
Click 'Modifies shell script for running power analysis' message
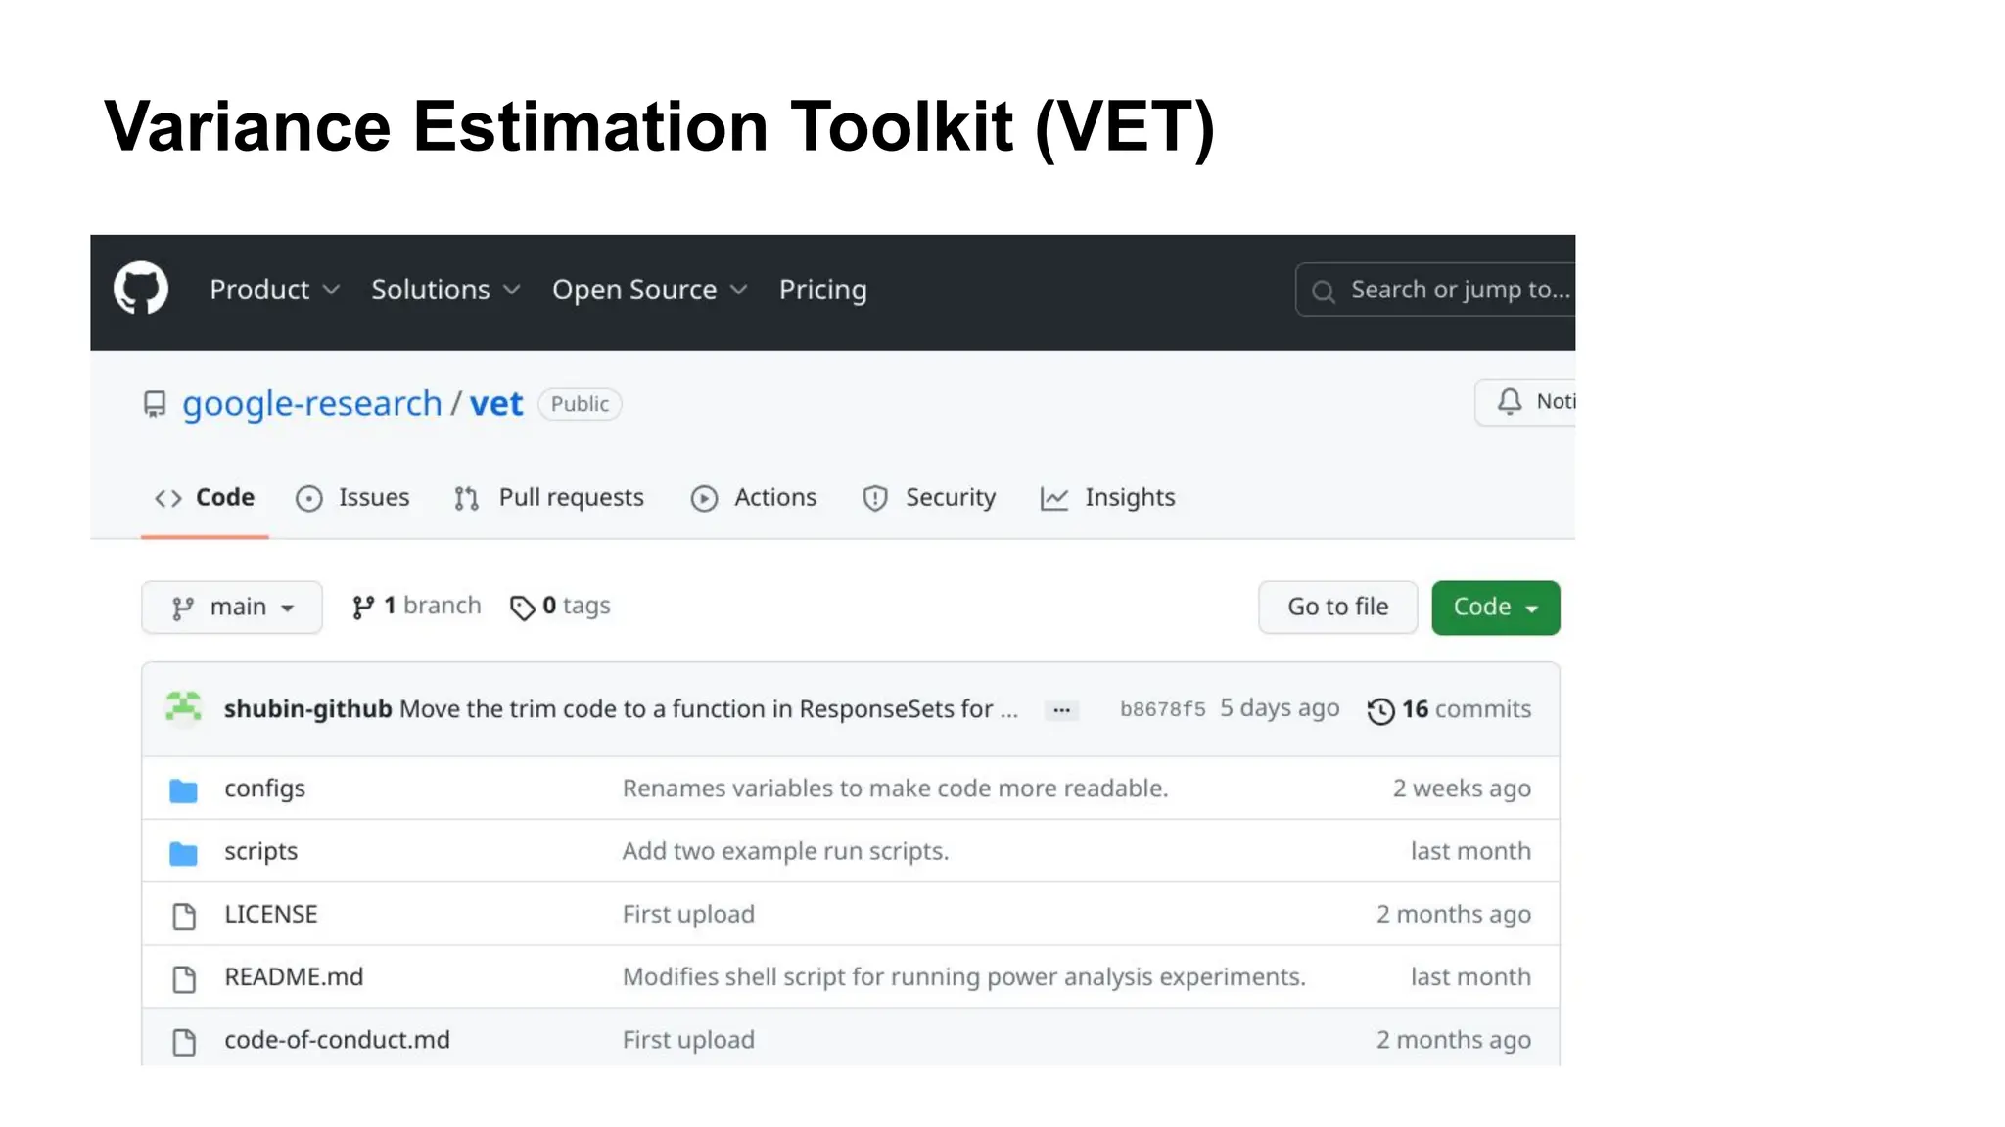[x=964, y=977]
